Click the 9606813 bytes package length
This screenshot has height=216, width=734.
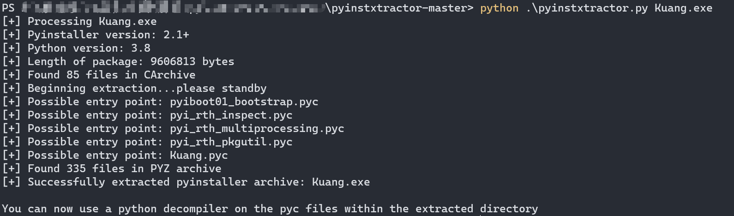[192, 62]
